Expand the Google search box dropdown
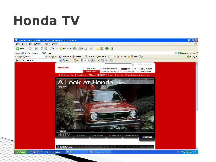 click(x=46, y=57)
